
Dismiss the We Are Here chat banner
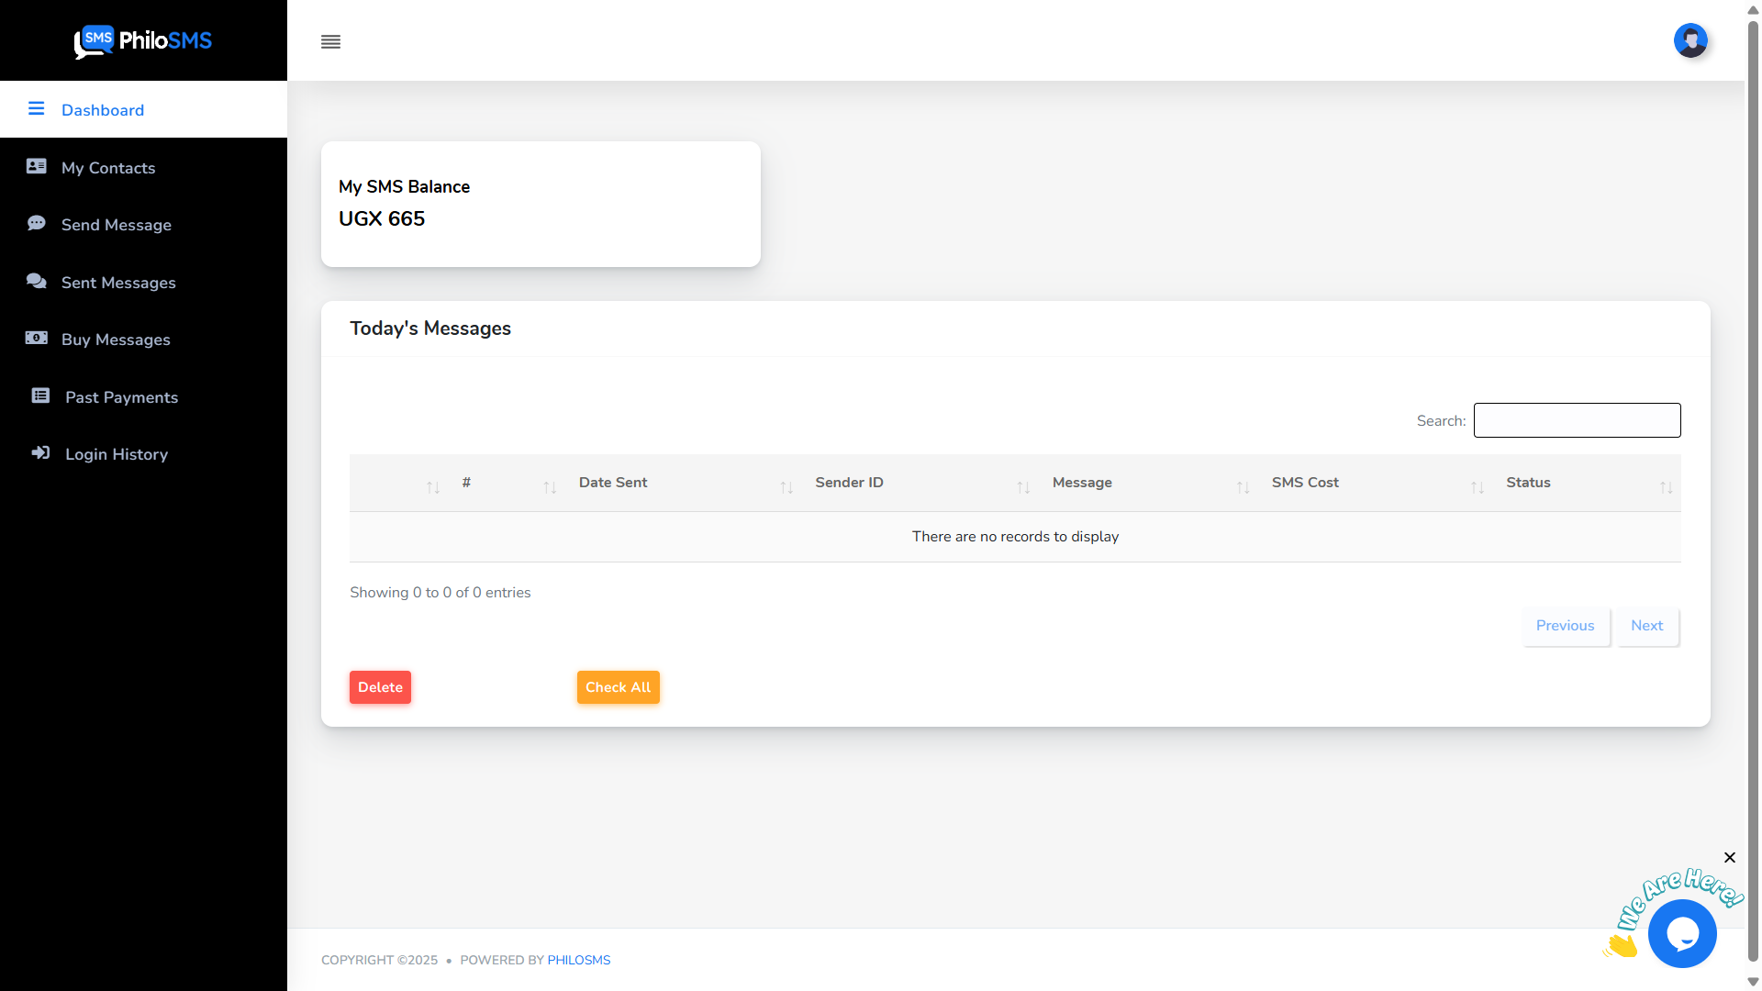[x=1729, y=857]
